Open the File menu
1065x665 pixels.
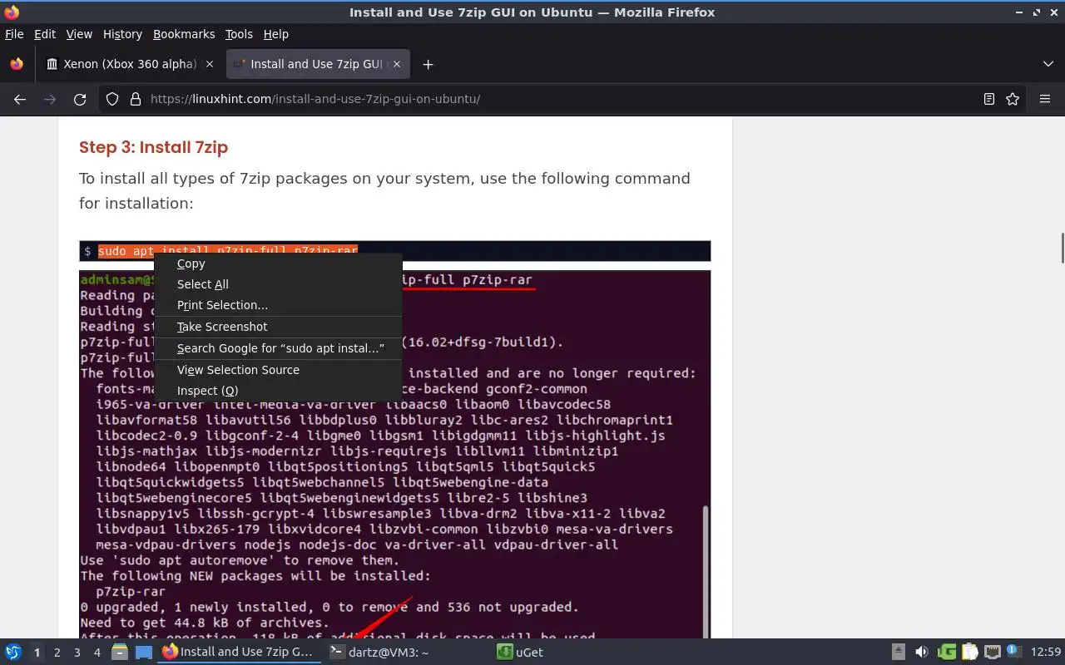14,34
